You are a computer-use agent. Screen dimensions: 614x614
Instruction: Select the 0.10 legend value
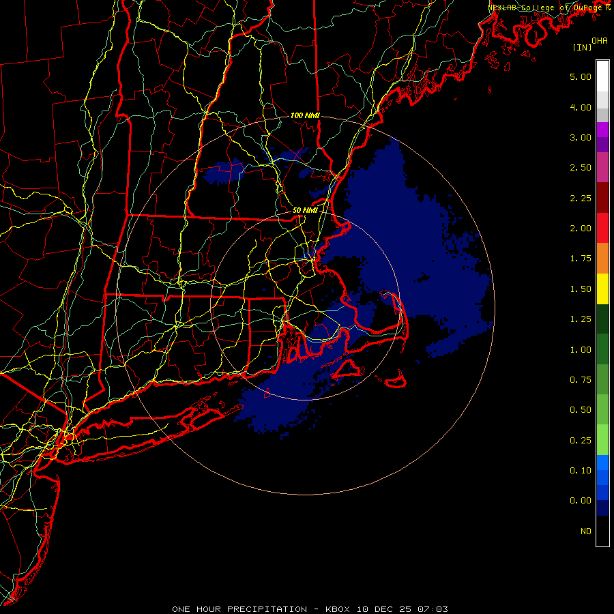581,471
